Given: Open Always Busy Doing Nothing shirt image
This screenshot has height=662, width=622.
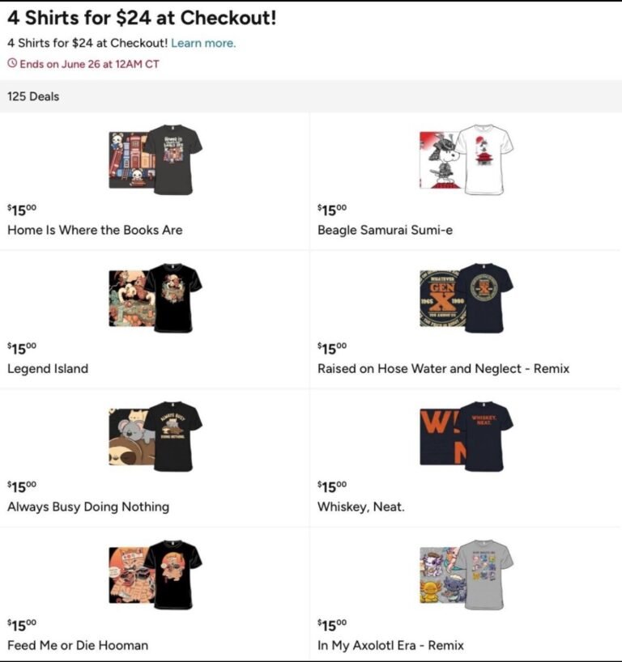Looking at the screenshot, I should point(155,436).
